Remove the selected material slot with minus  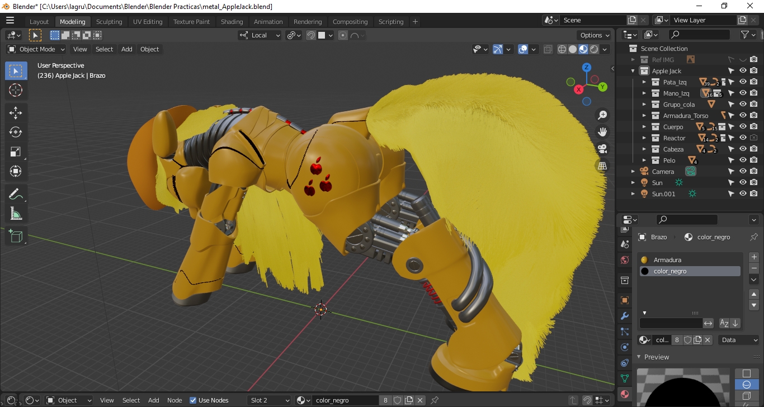(x=754, y=268)
